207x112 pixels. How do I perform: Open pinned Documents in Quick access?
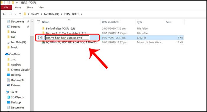click(17, 21)
